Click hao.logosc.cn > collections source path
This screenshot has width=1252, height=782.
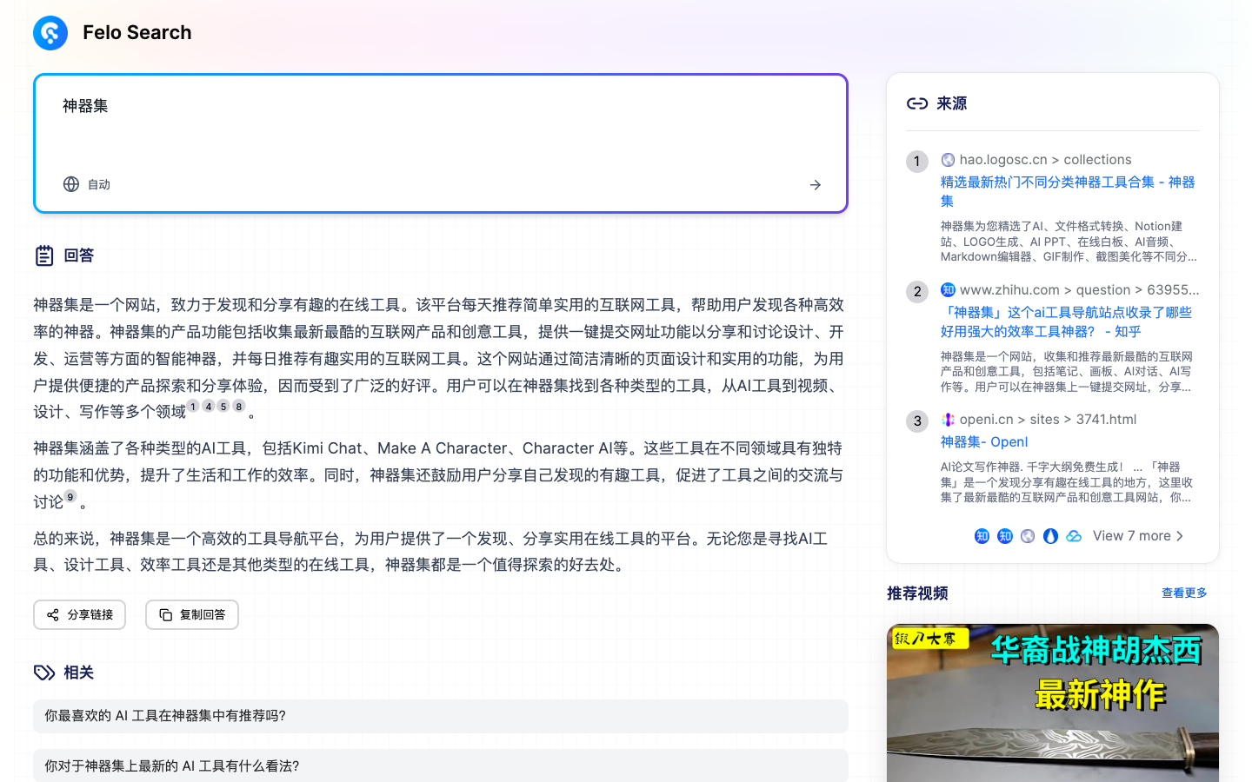(1045, 160)
